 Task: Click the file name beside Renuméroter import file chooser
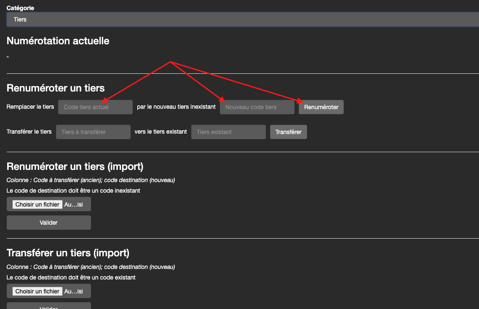tap(74, 204)
